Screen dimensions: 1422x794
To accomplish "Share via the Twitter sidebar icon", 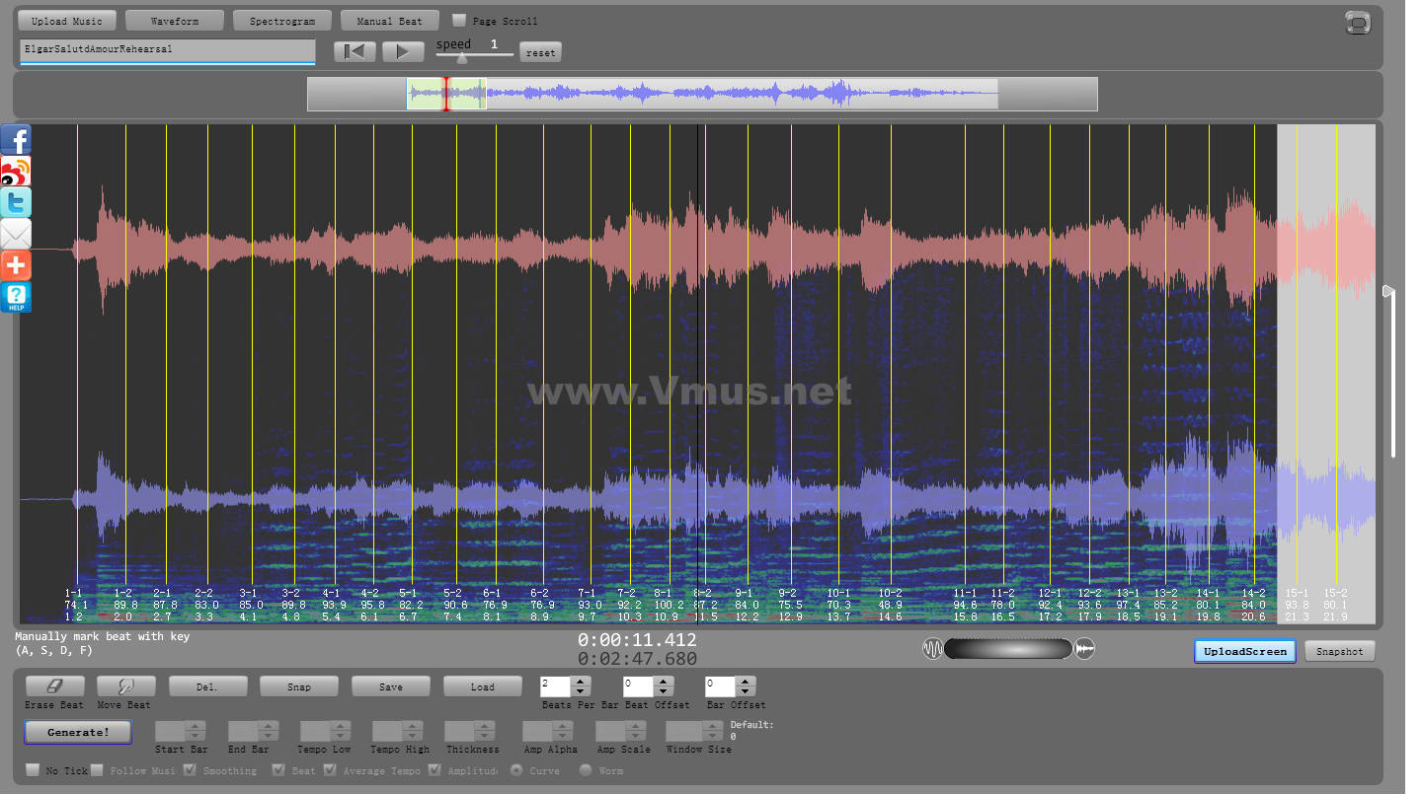I will 16,202.
